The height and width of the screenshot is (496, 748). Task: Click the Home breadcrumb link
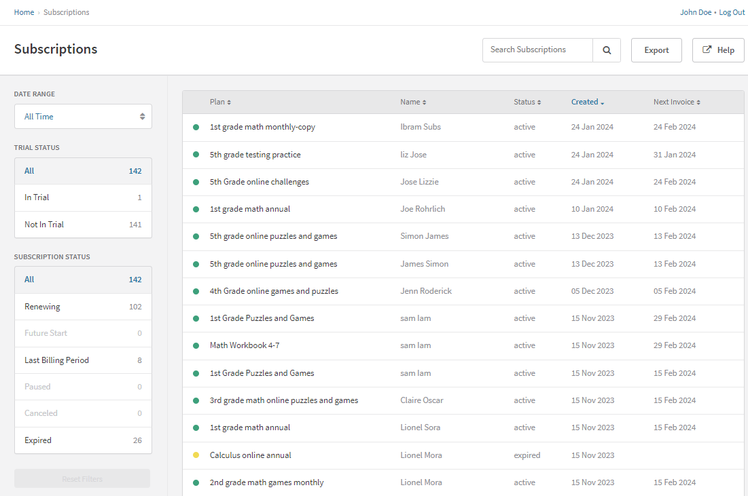pyautogui.click(x=24, y=12)
